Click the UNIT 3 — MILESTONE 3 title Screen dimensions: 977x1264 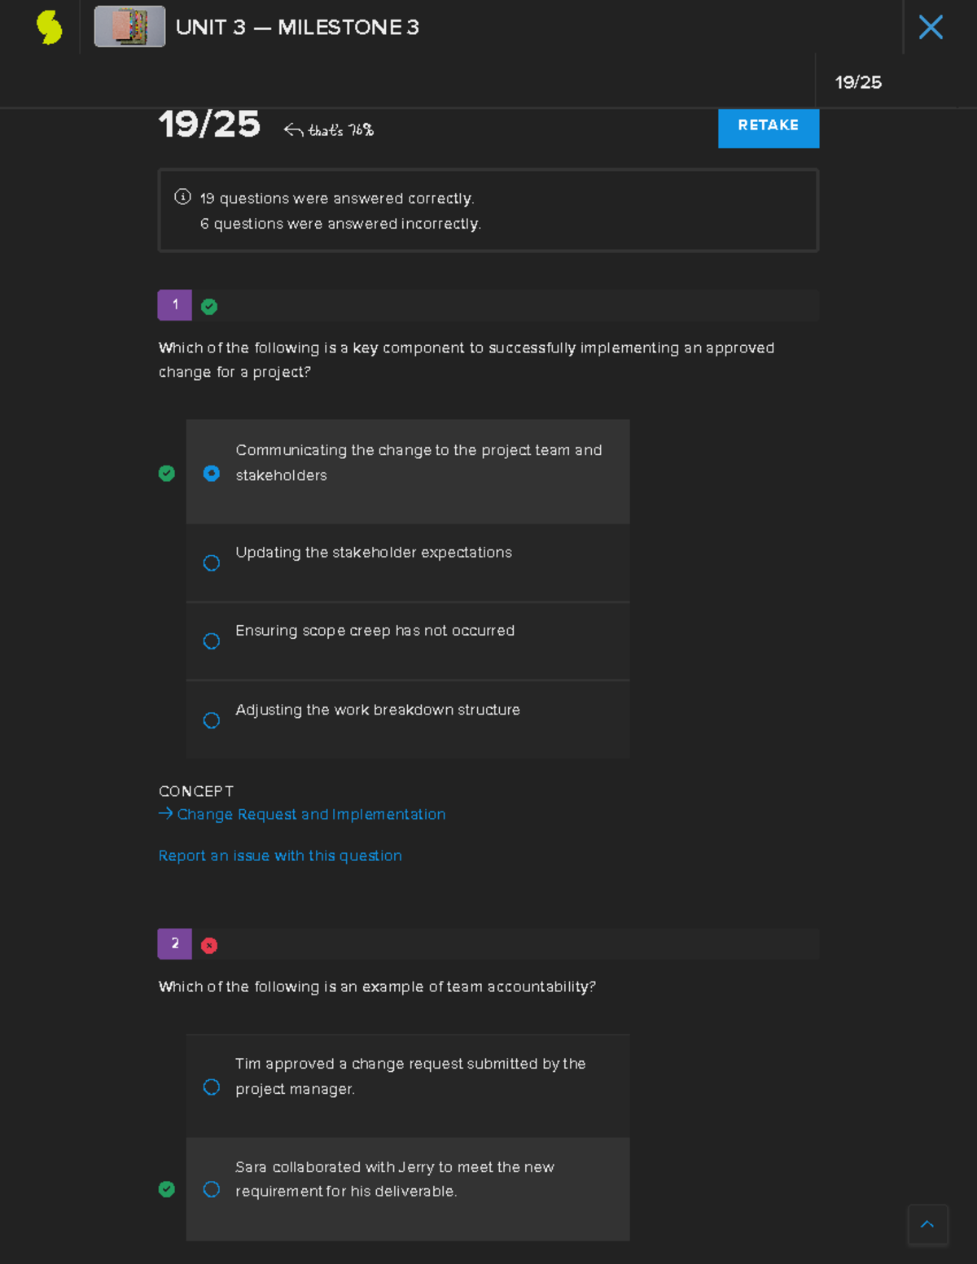tap(299, 27)
